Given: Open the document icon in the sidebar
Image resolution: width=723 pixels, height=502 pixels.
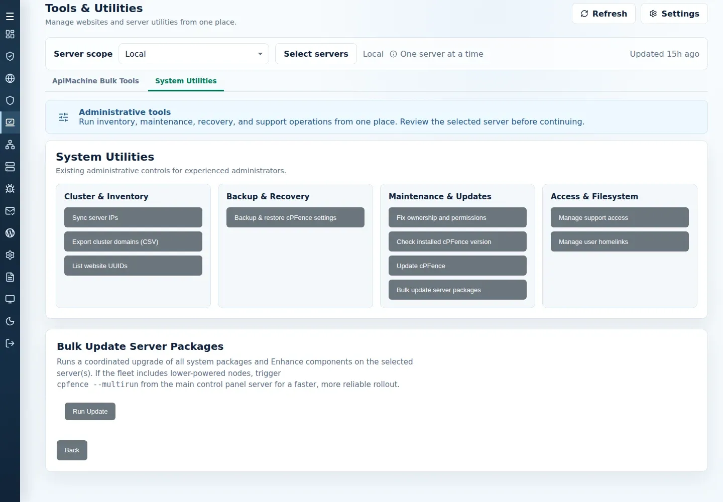Looking at the screenshot, I should (10, 277).
